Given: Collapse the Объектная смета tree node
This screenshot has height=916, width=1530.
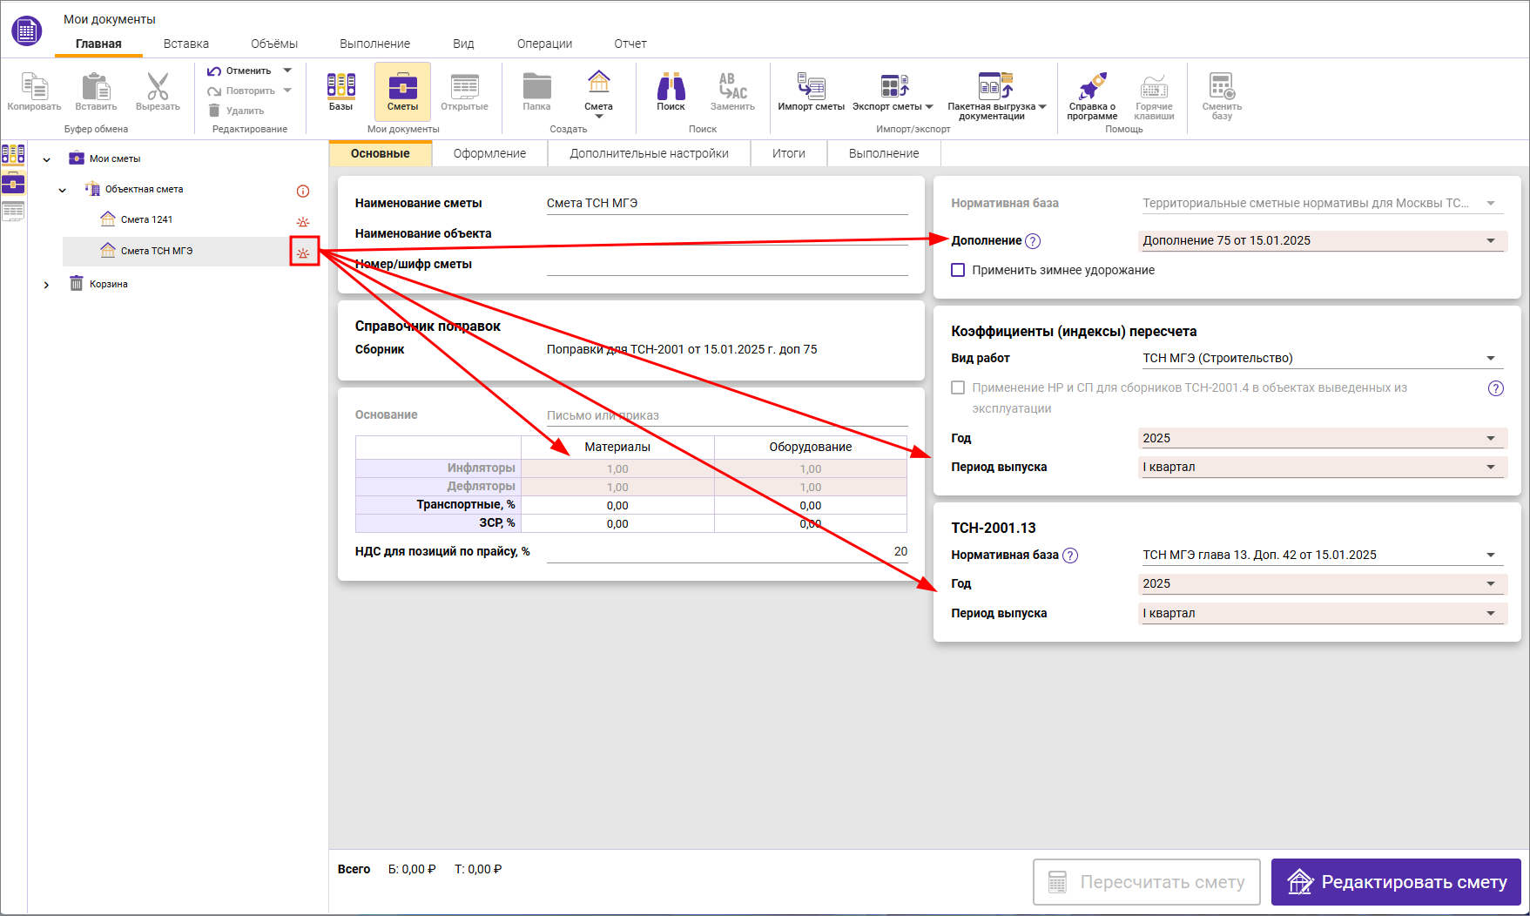Looking at the screenshot, I should pyautogui.click(x=62, y=190).
